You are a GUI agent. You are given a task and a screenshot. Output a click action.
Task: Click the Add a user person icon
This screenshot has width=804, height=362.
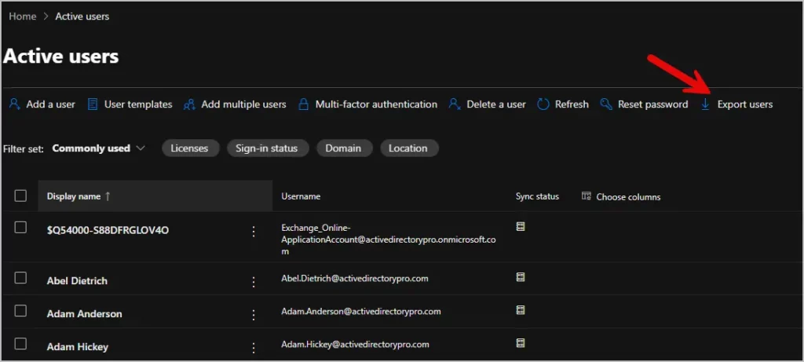15,104
